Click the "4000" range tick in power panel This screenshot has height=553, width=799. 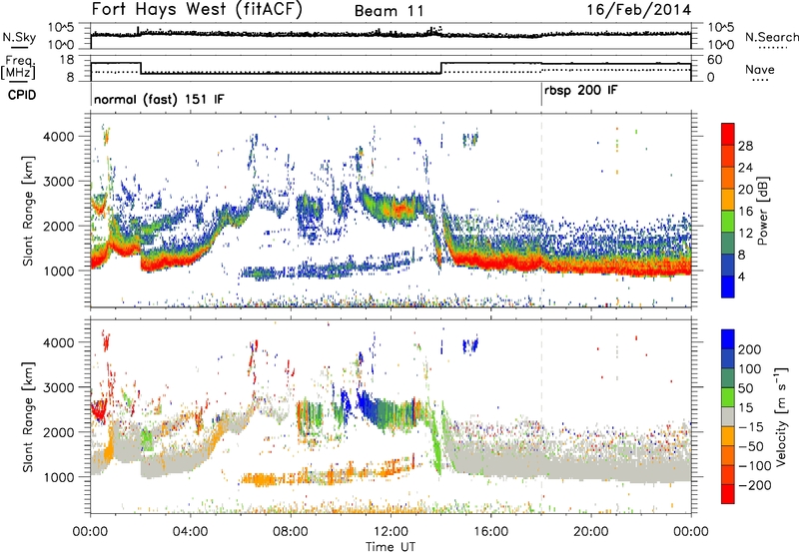pyautogui.click(x=58, y=137)
